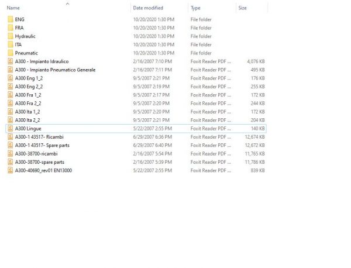This screenshot has height=268, width=351.
Task: Select the FRA folder name
Action: 19,28
